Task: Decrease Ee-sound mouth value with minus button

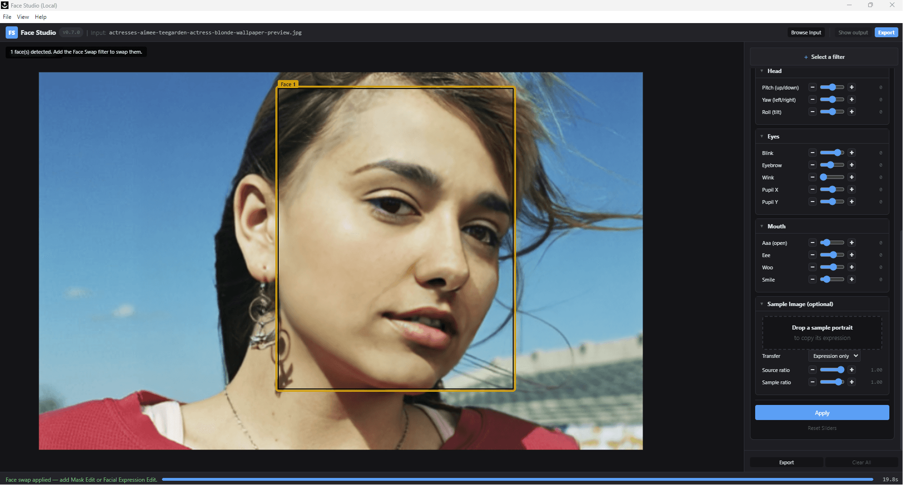Action: (x=813, y=255)
